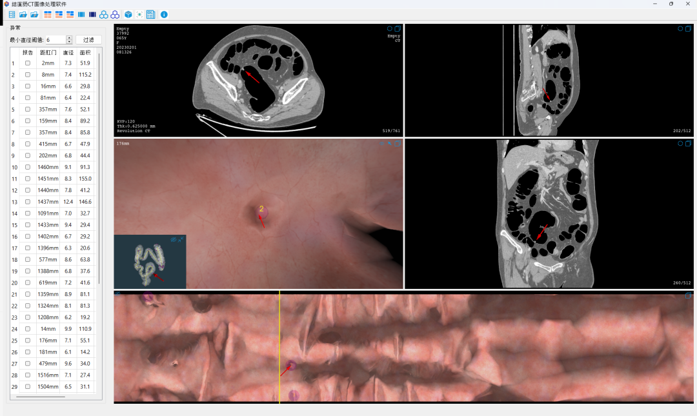Click the light blue three-hexagon icon
Screen dimensions: 697x416
[103, 15]
